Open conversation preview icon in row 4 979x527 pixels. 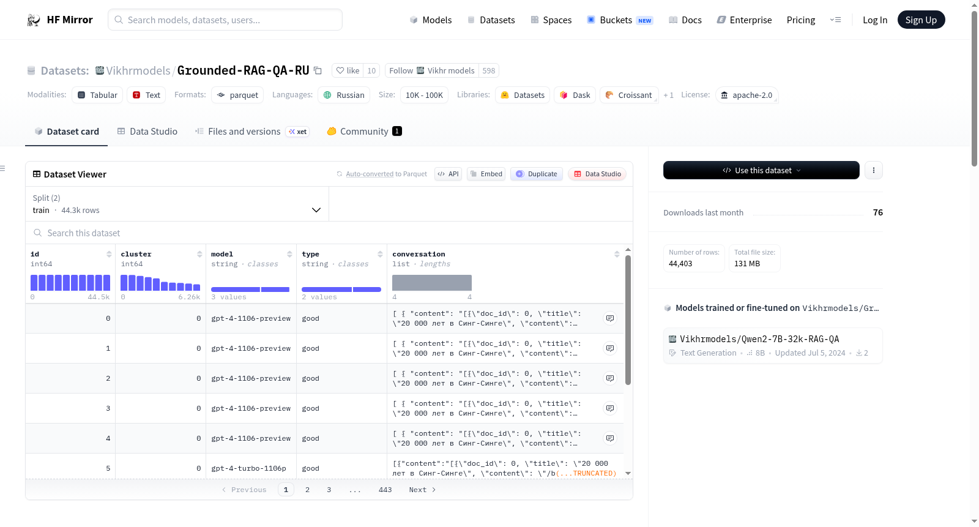coord(610,438)
